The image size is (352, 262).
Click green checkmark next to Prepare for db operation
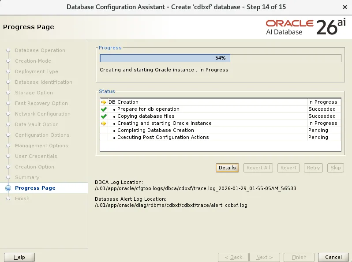click(x=104, y=109)
